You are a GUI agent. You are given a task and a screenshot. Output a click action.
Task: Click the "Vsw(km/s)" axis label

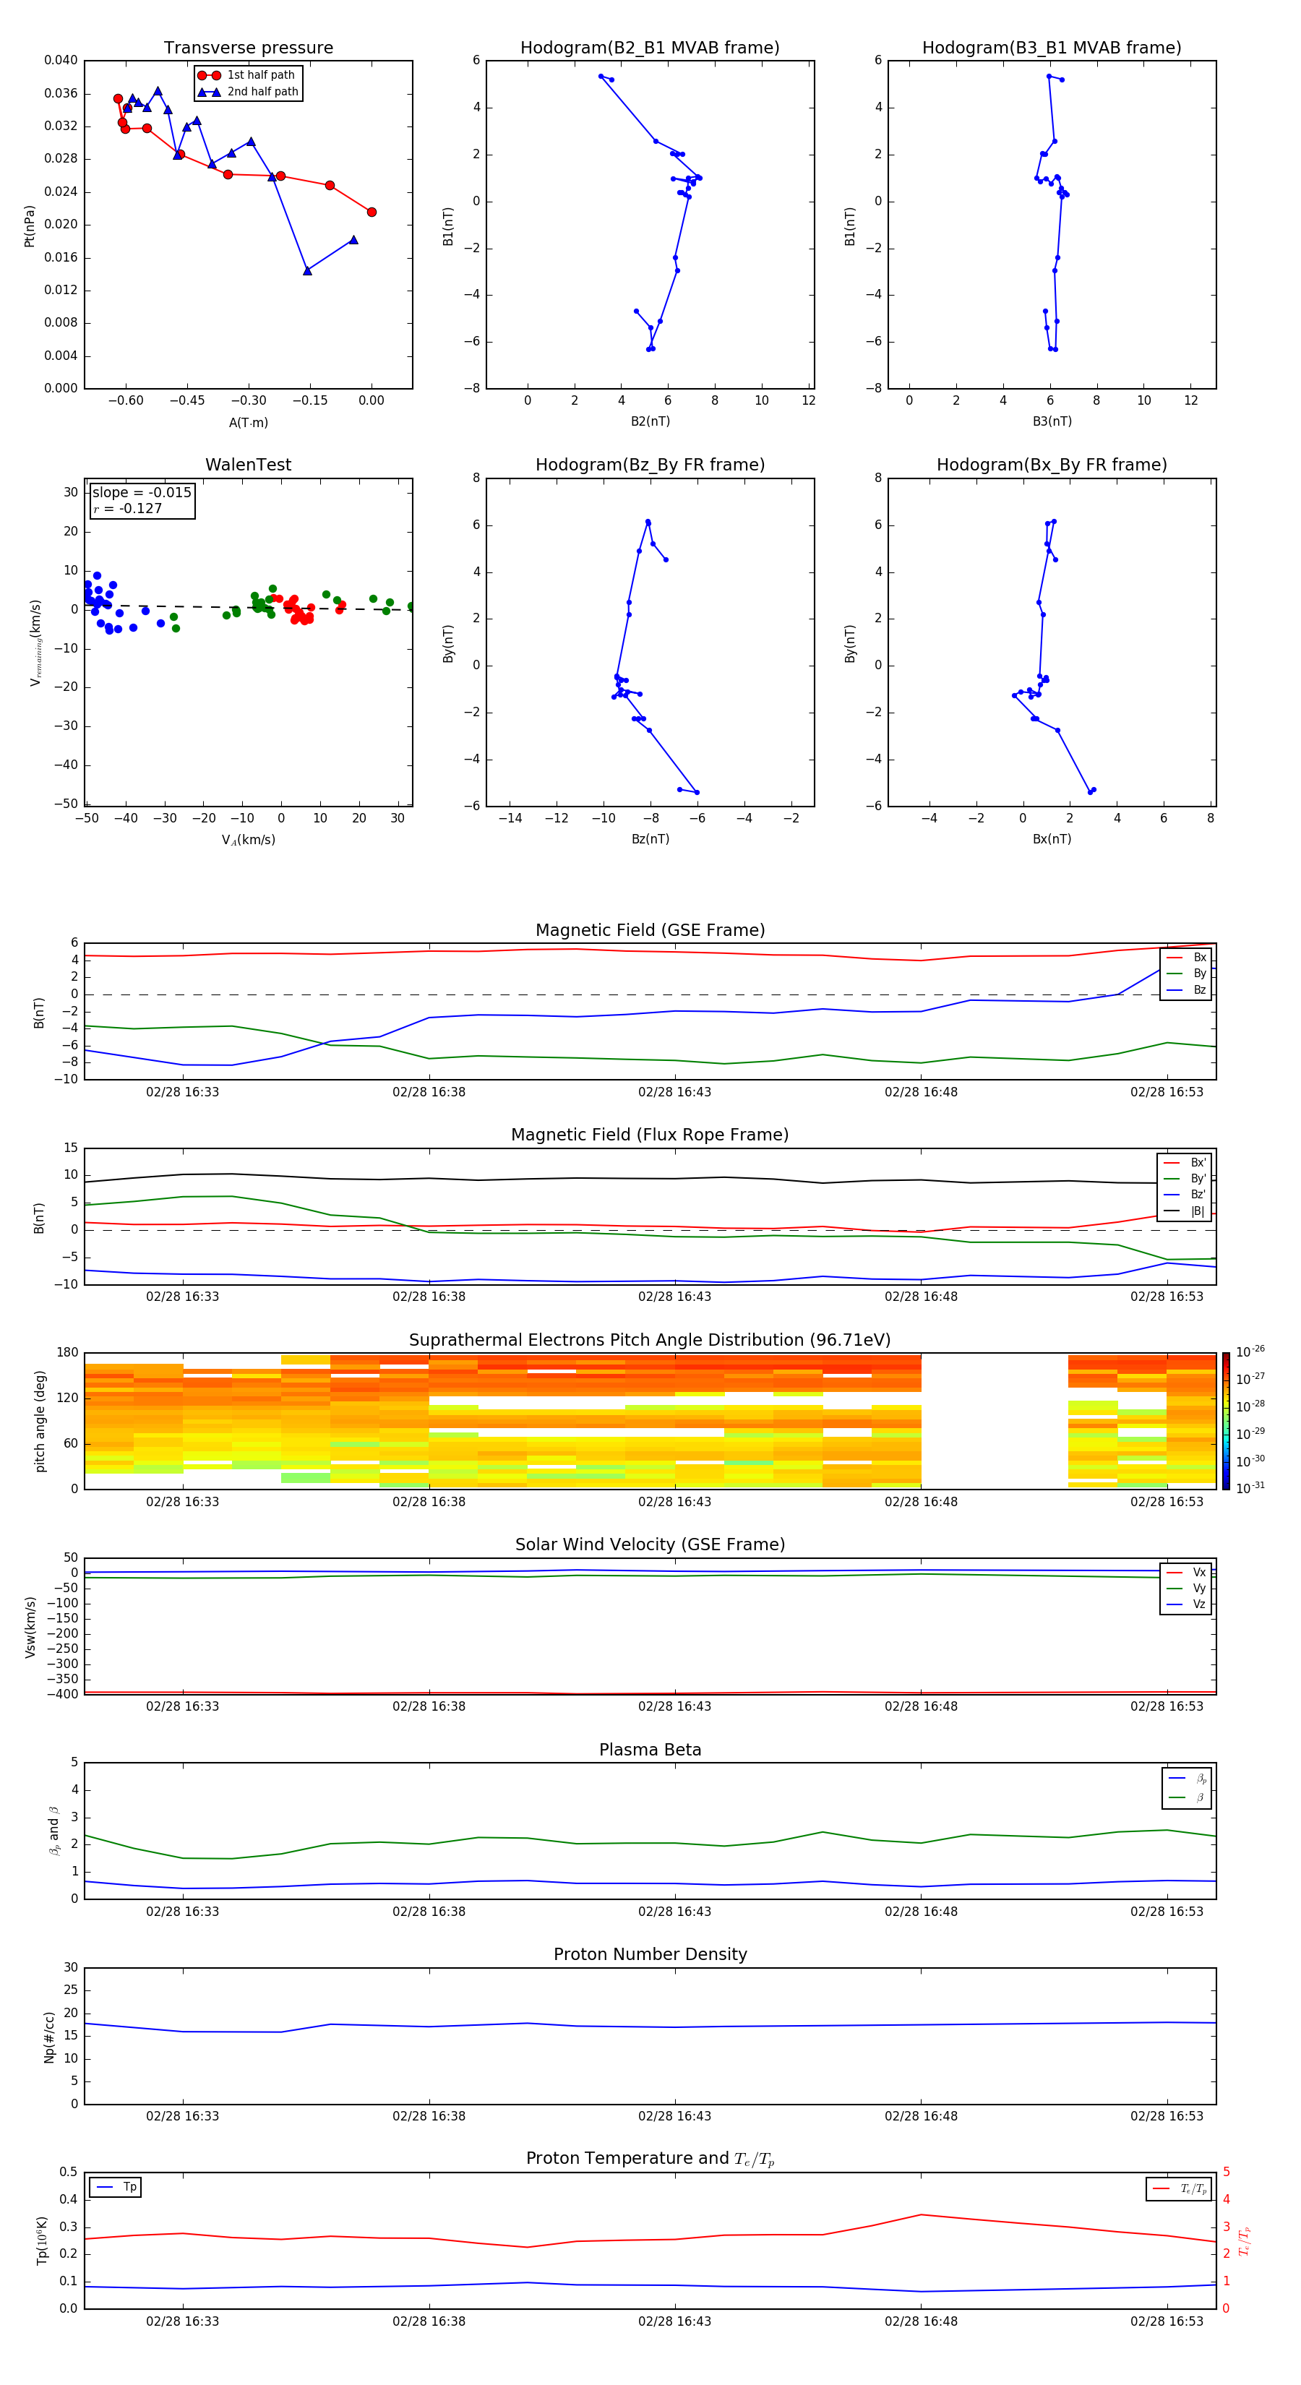(30, 1627)
